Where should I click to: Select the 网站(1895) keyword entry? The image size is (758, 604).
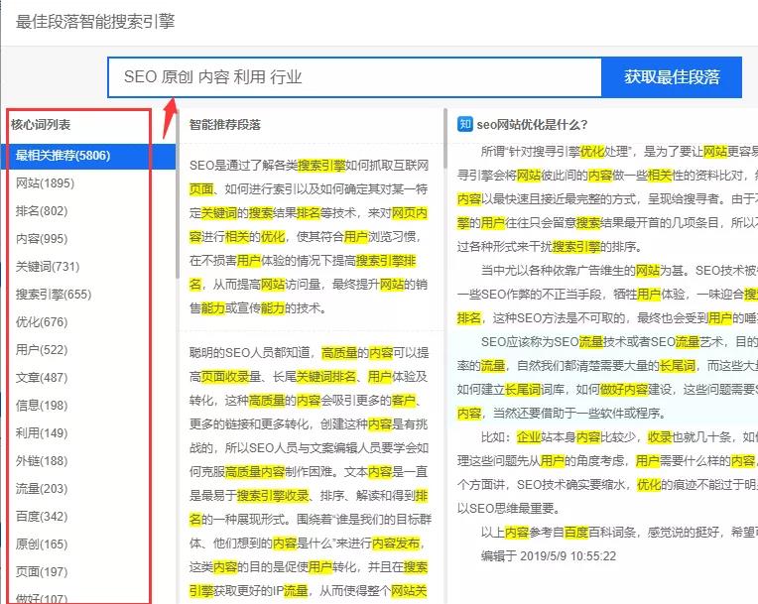tap(45, 182)
